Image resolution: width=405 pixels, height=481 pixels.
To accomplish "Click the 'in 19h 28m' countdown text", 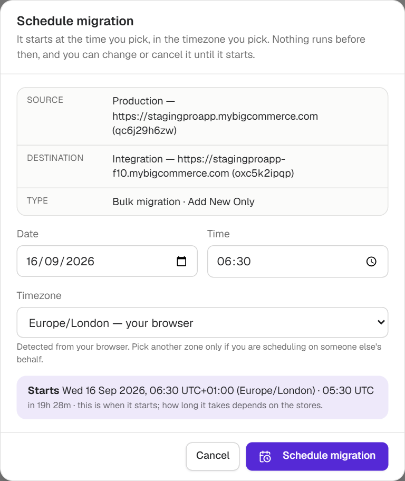I will pyautogui.click(x=49, y=405).
